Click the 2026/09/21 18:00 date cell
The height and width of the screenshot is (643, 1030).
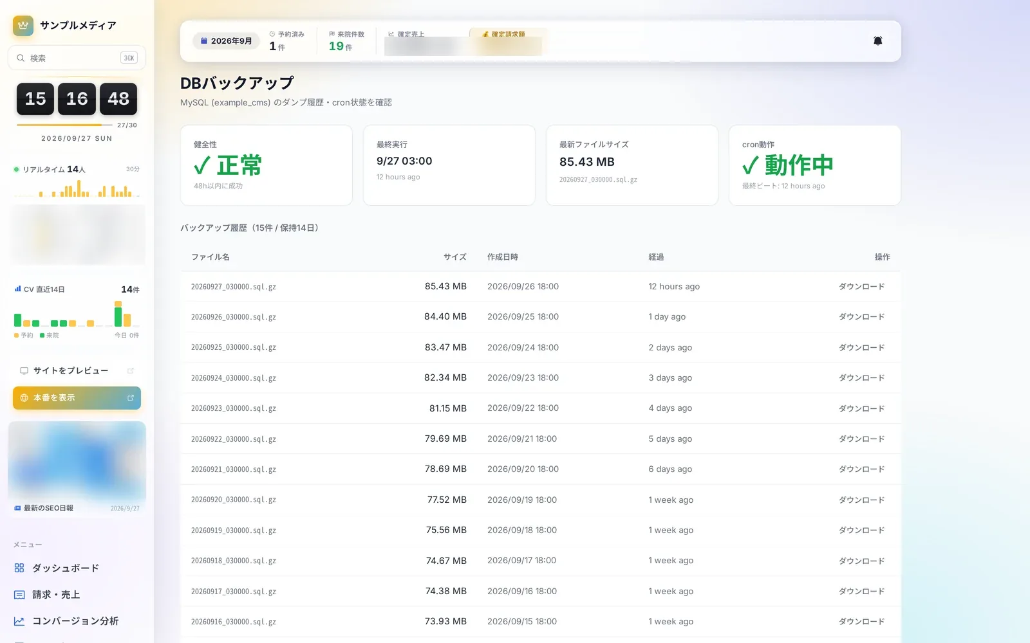tap(522, 439)
